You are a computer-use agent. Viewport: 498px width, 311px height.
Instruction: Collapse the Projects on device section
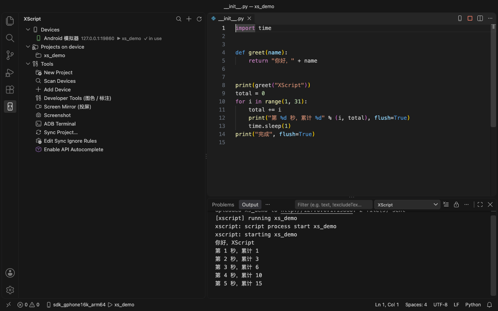click(28, 47)
